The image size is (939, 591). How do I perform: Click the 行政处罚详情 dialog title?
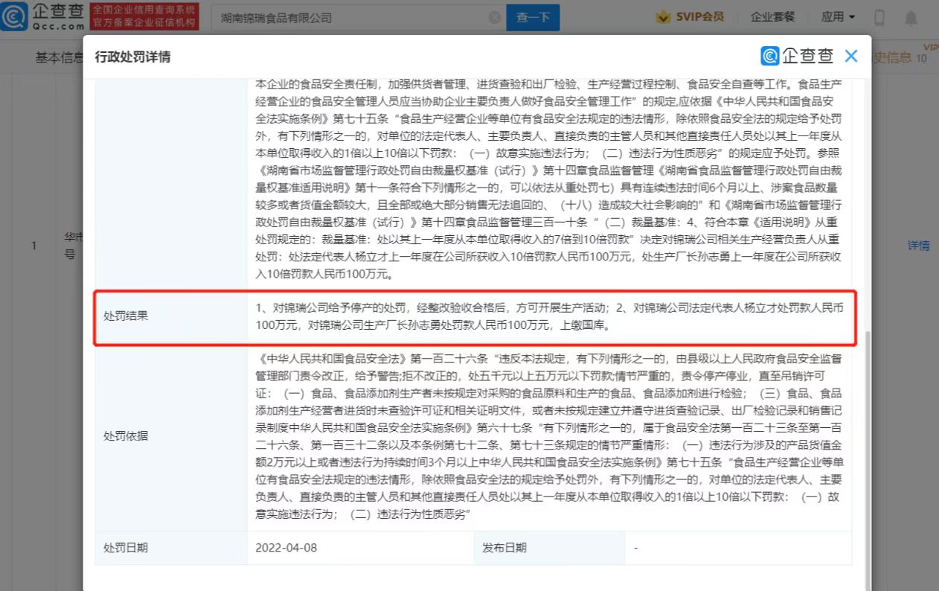tap(133, 57)
